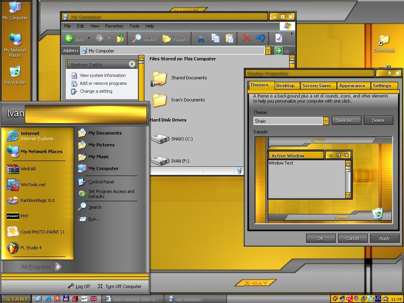Open Internet Explorer from Start menu

(x=30, y=136)
